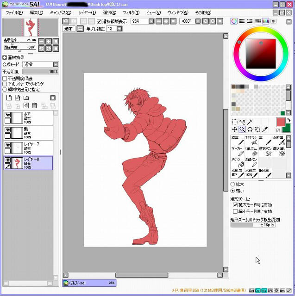Select the 縮小 radio button
The image size is (295, 296).
[233, 191]
